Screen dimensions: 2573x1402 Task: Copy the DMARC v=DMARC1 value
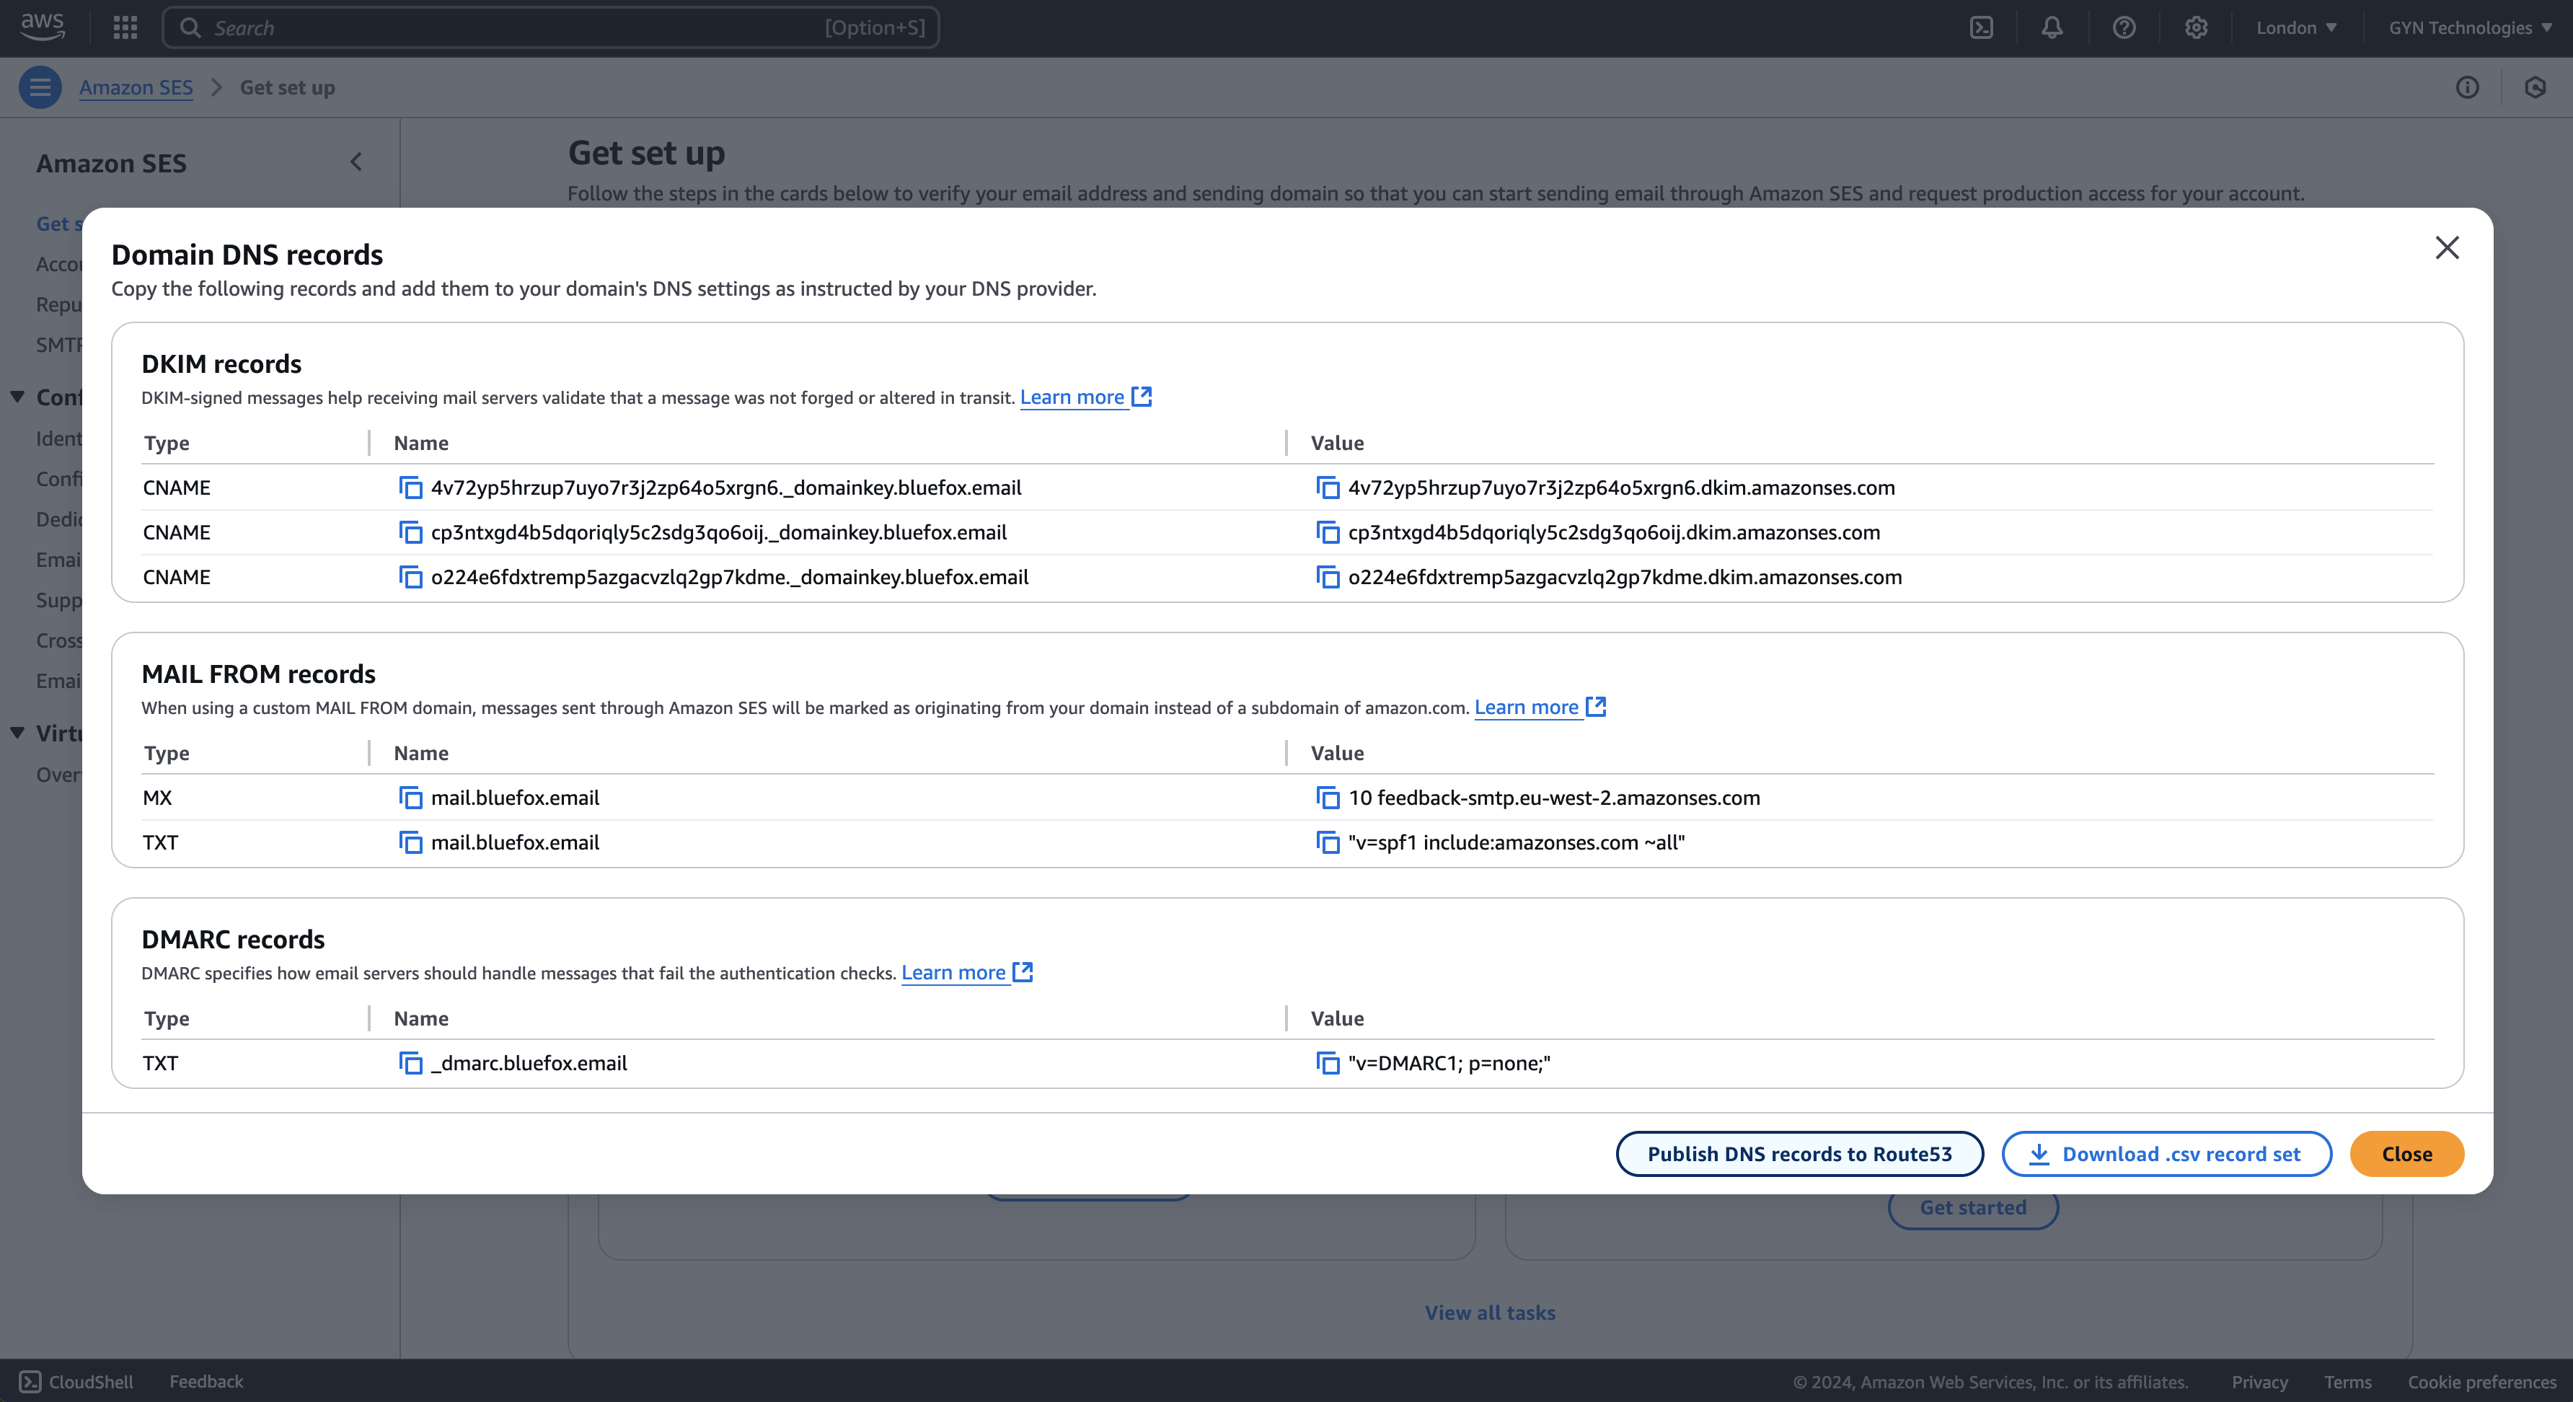(1328, 1064)
